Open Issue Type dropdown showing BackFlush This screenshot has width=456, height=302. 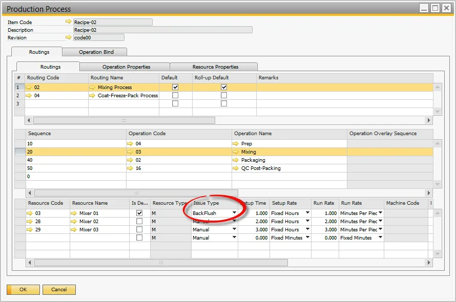click(x=234, y=213)
